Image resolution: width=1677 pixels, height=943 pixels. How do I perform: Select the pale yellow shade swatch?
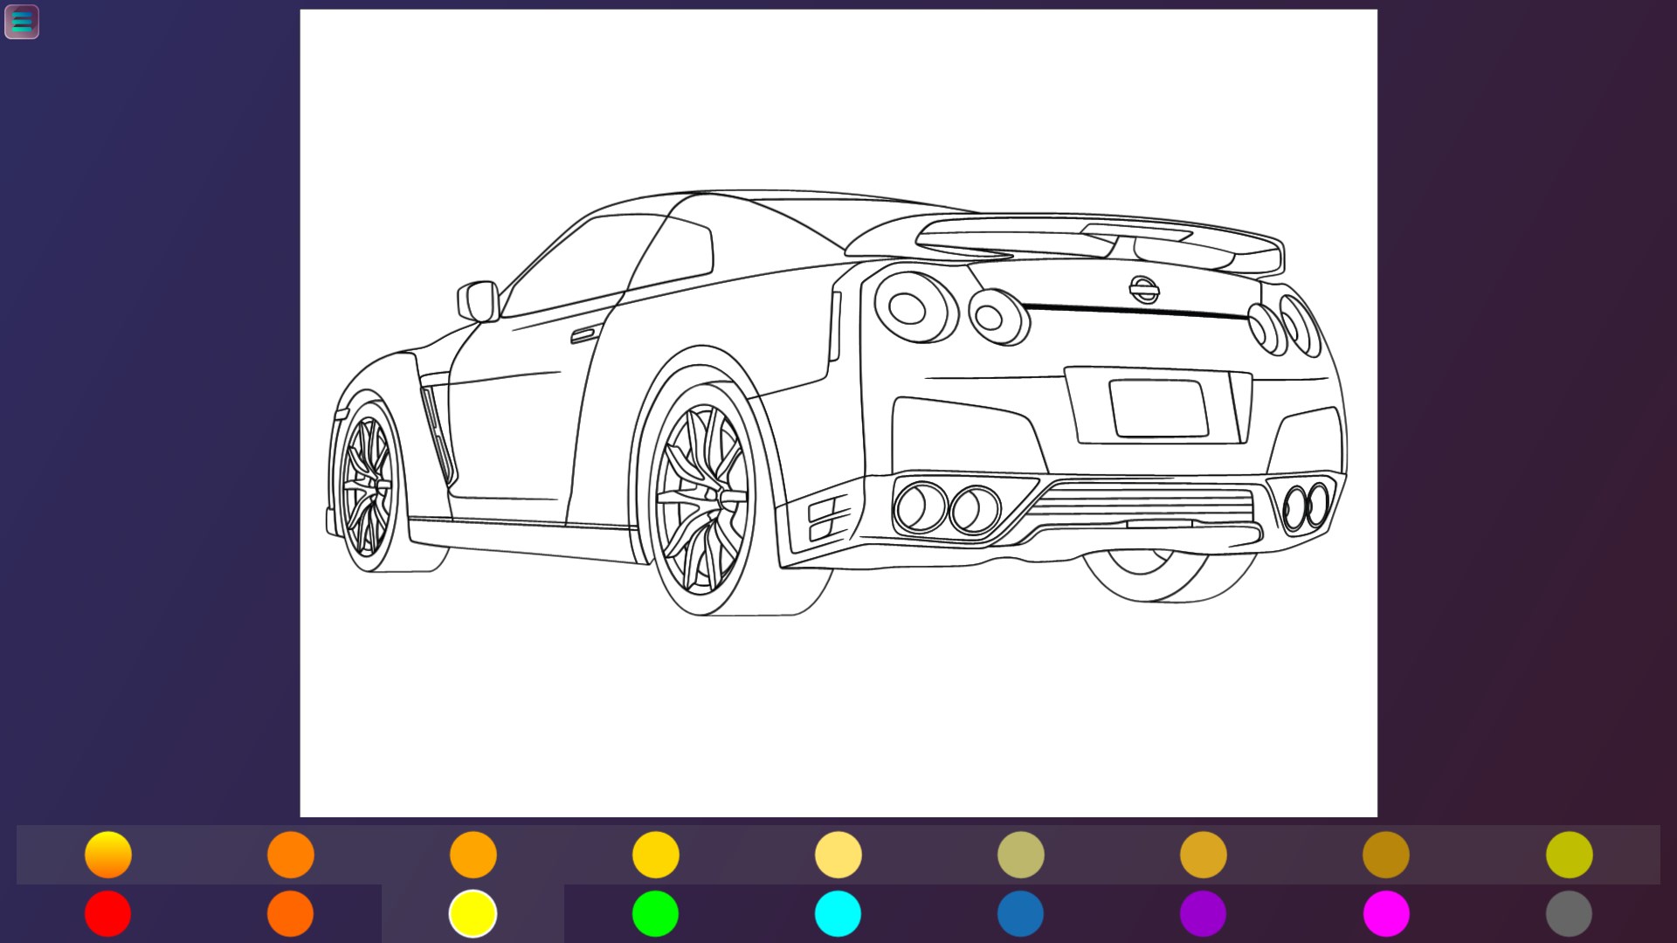[838, 854]
